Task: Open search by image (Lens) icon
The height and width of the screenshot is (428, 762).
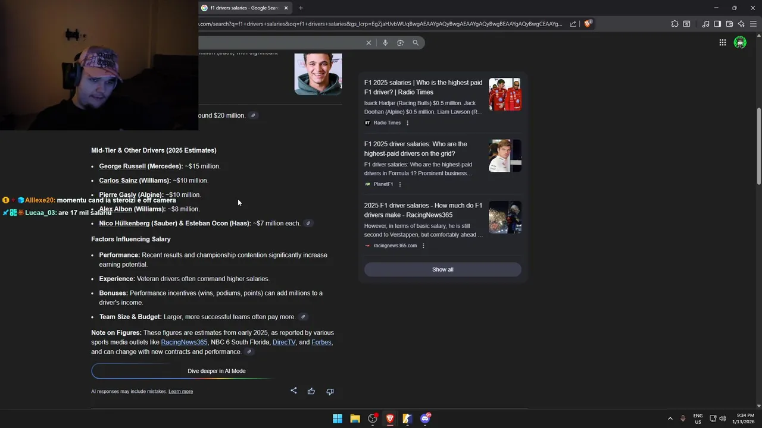Action: coord(400,43)
